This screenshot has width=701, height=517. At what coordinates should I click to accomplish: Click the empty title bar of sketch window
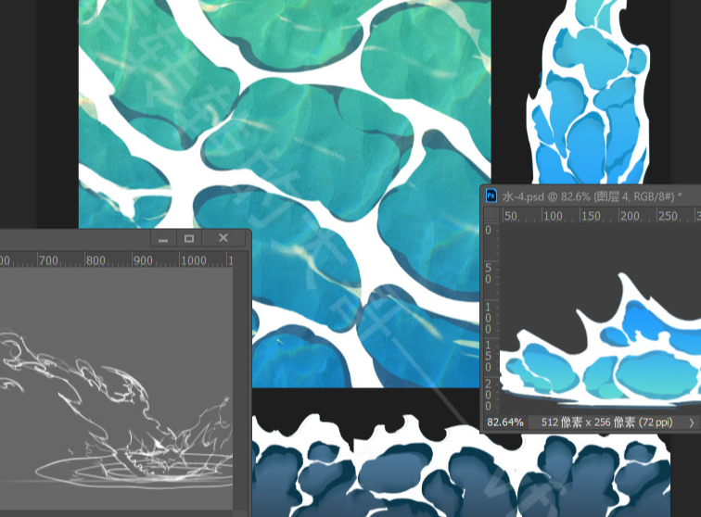pos(74,239)
